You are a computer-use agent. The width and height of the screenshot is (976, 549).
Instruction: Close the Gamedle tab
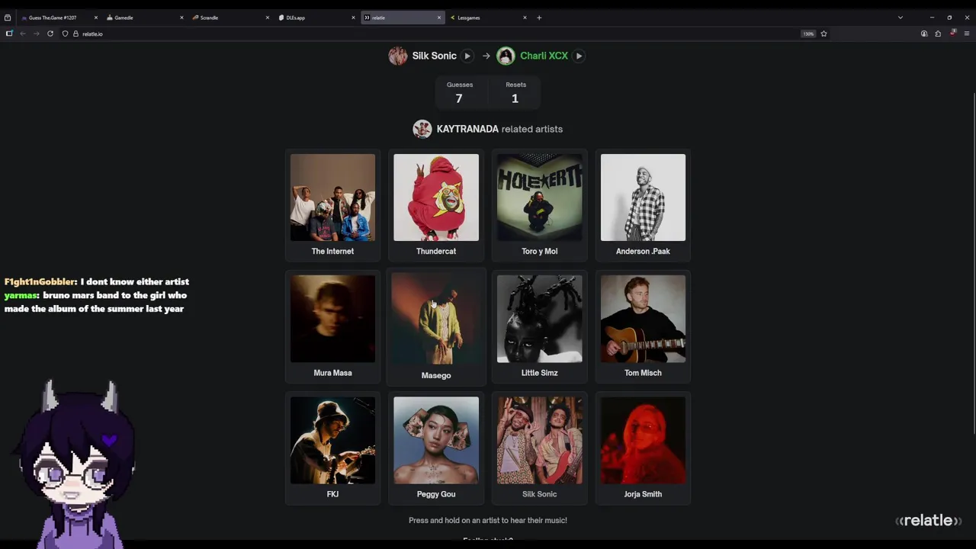pos(181,18)
